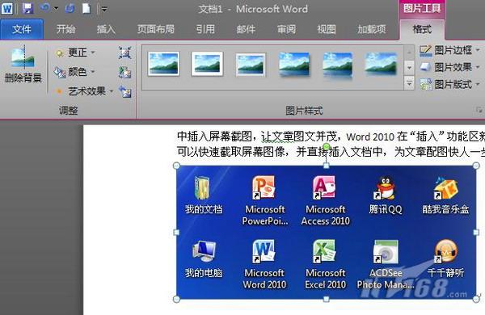Expand the full picture styles gallery
Viewport: 485px width, 315px height.
coord(409,83)
